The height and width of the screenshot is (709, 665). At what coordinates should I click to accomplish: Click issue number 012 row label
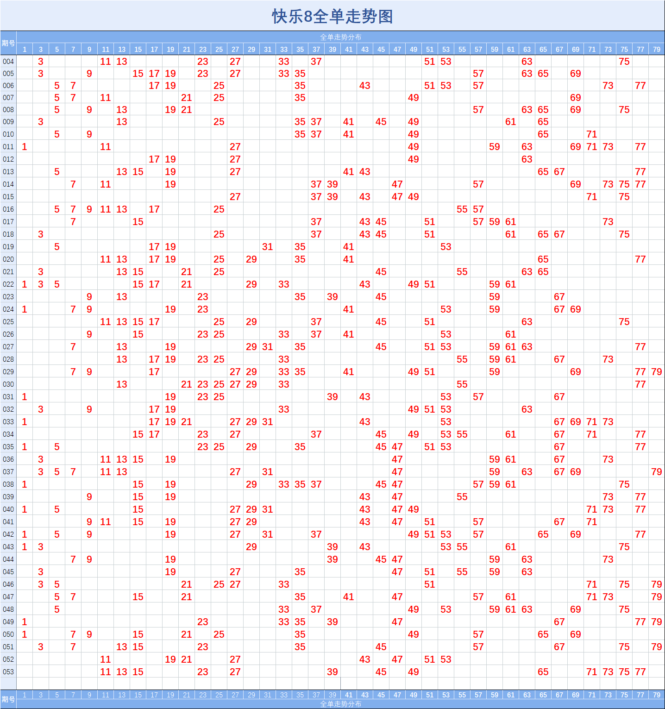pyautogui.click(x=8, y=159)
